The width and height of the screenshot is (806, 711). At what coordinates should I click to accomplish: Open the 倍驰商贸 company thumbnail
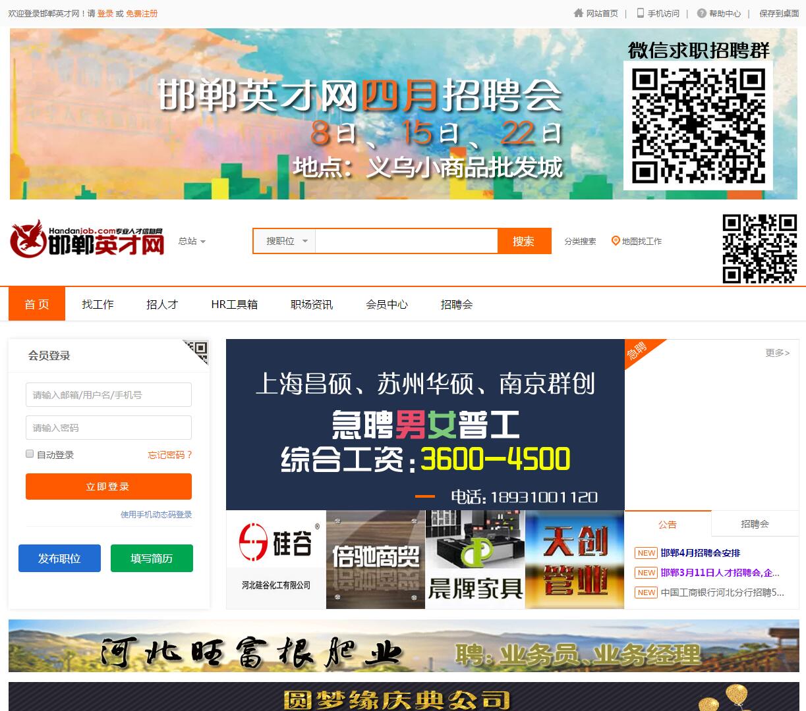point(376,560)
